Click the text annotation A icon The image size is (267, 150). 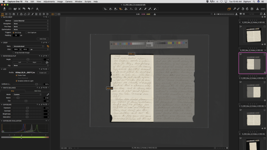[x=37, y=9]
